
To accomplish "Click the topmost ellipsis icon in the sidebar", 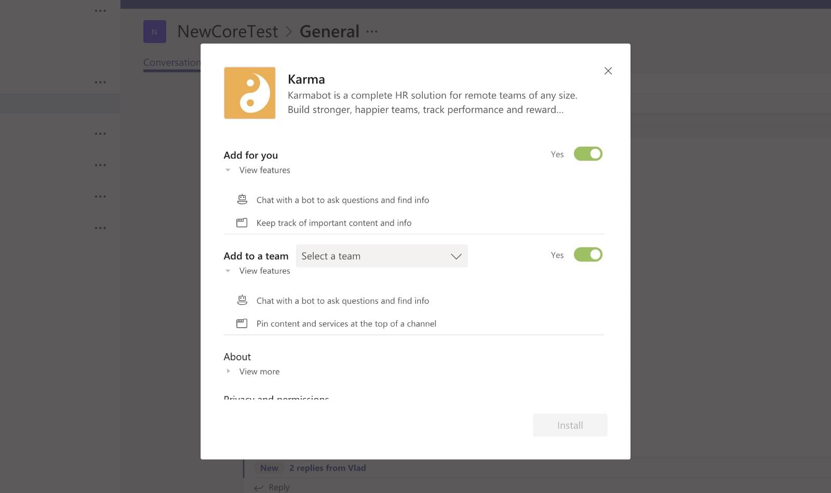I will (100, 10).
